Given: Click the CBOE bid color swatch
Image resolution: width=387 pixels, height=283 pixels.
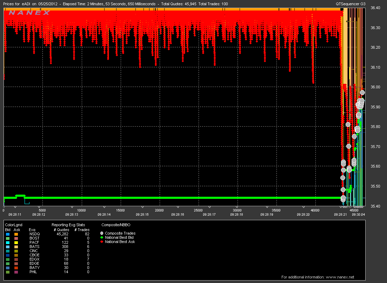Looking at the screenshot, I should pos(8,255).
